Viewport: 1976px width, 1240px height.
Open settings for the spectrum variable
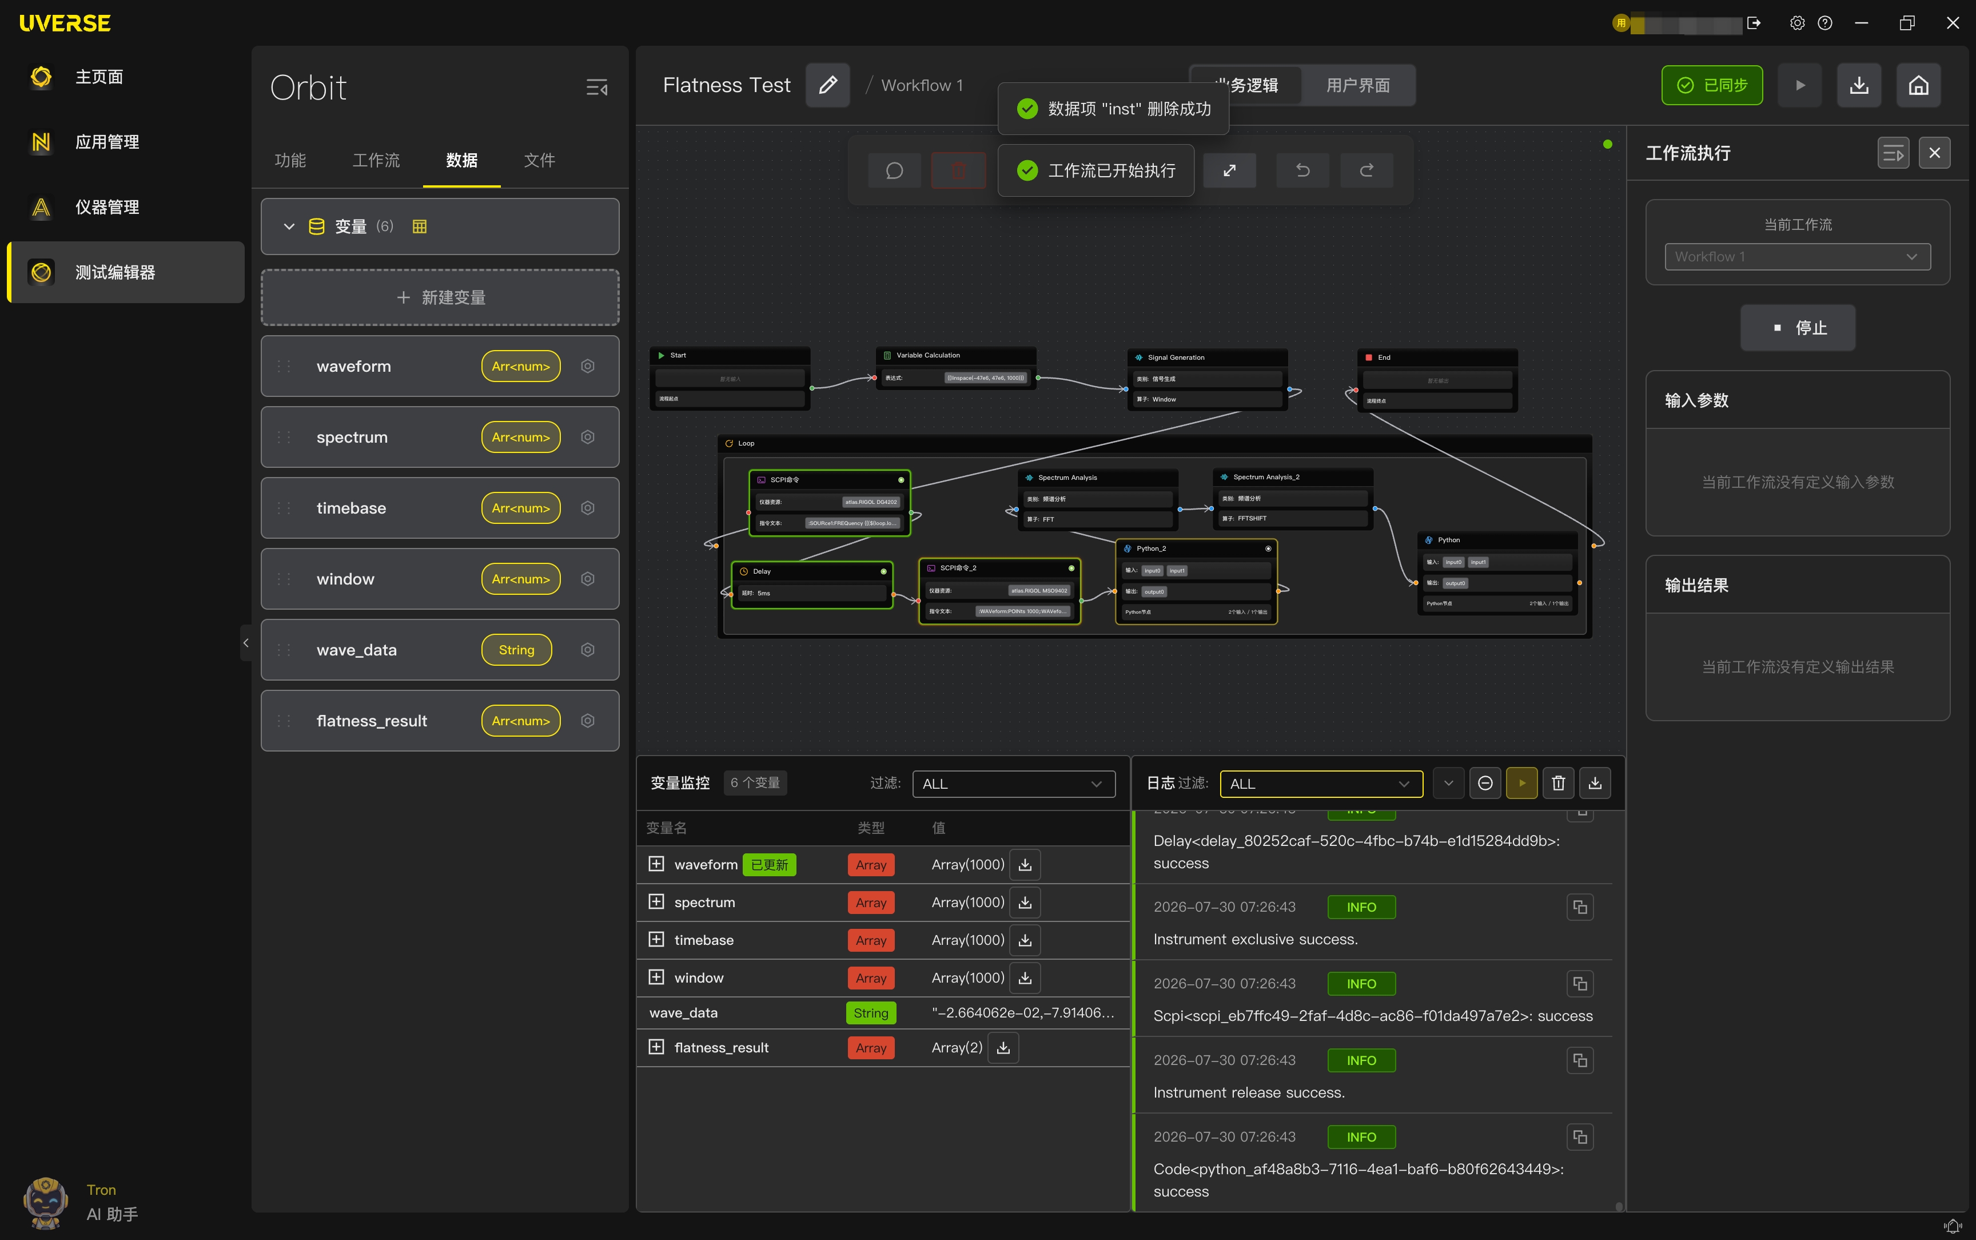click(x=588, y=437)
